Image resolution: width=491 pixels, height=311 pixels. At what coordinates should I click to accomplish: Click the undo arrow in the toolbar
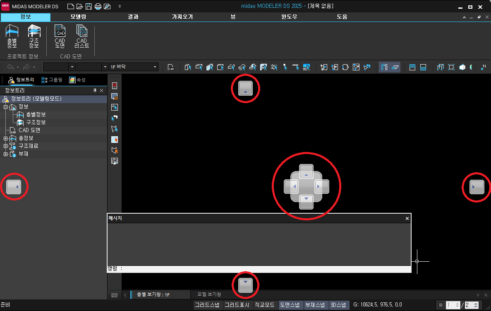tap(10, 67)
